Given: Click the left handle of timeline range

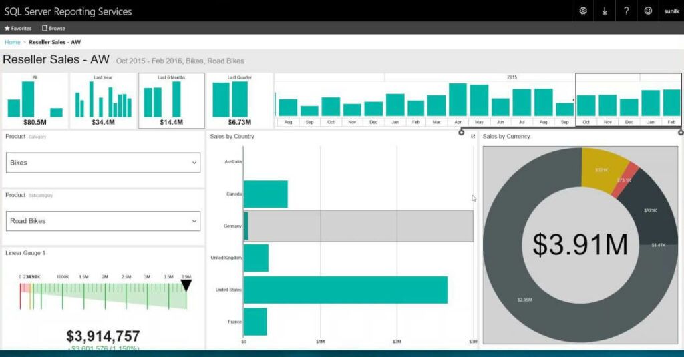Looking at the screenshot, I should point(462,132).
